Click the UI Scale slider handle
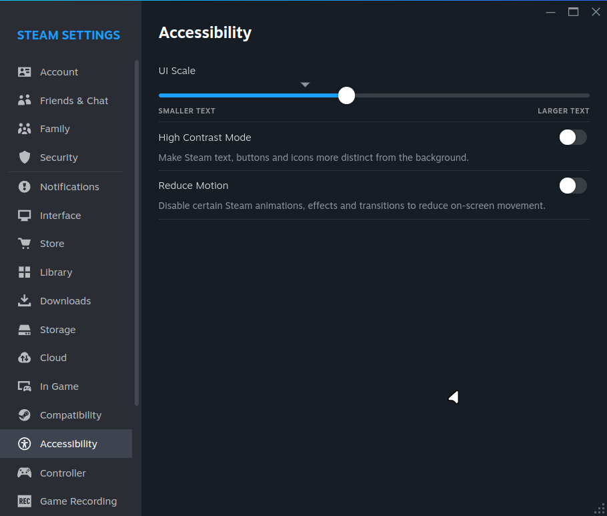 [x=346, y=95]
